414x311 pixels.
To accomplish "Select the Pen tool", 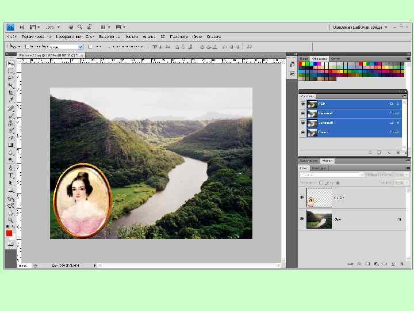I will click(10, 168).
